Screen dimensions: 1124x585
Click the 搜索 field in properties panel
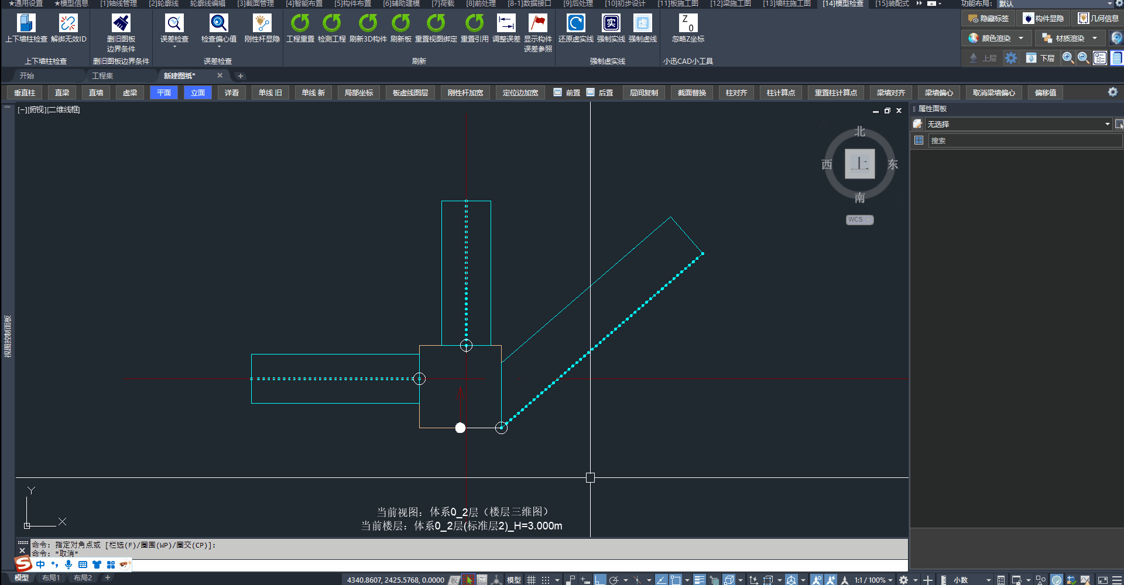point(1024,140)
